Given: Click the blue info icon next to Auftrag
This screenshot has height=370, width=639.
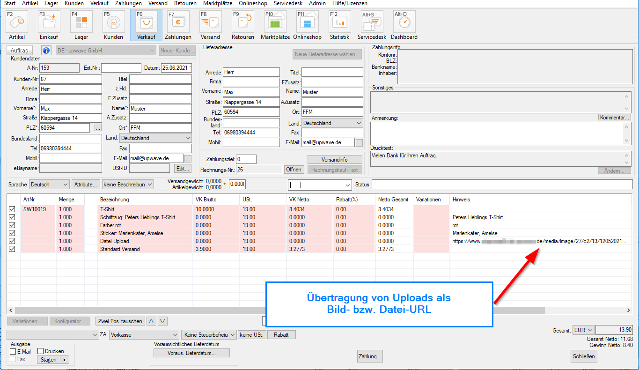Looking at the screenshot, I should click(x=46, y=50).
